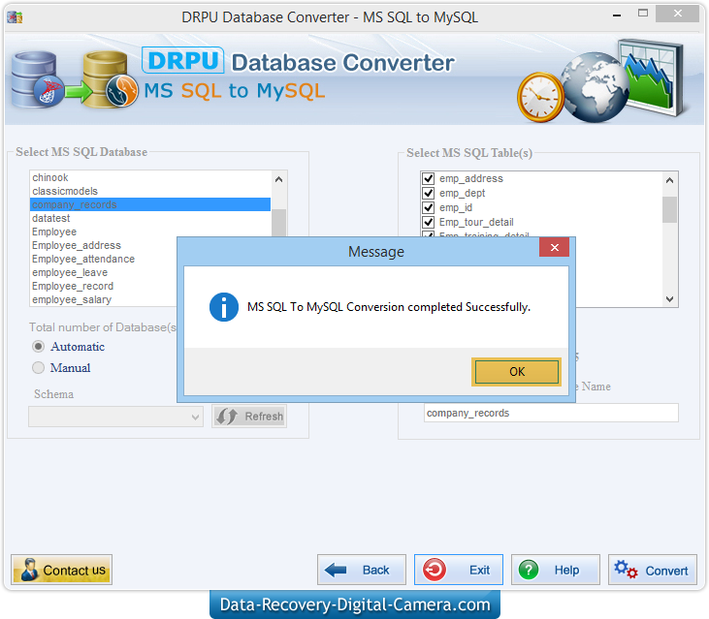Image resolution: width=709 pixels, height=619 pixels.
Task: Select chinook in the database list
Action: pos(150,177)
